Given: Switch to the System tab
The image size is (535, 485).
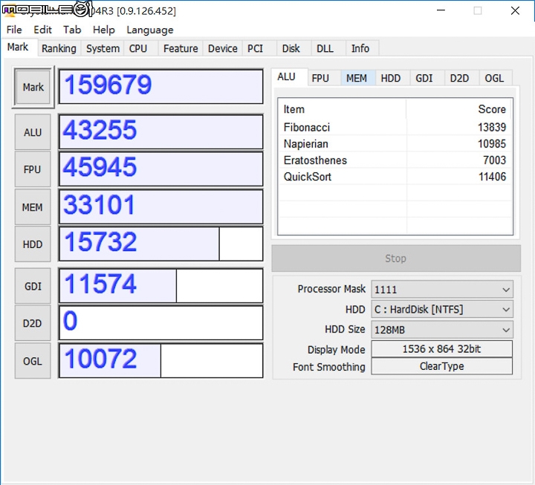Looking at the screenshot, I should point(103,48).
